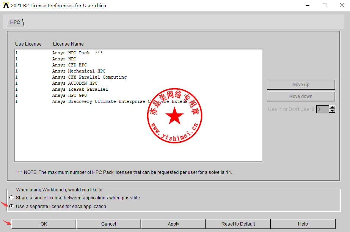Select the Ansys HPC Pack license row

(x=138, y=53)
